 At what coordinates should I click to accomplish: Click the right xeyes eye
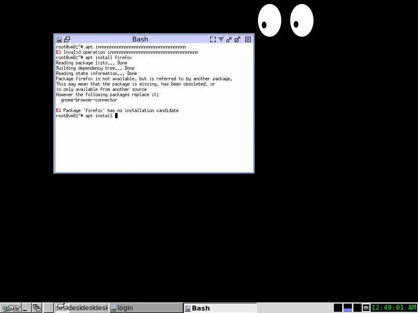(x=302, y=20)
